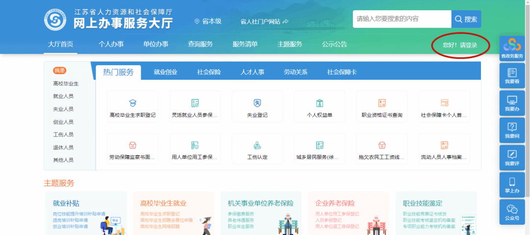
Task: Click 职业技能考核鉴定机构备案 link
Action: [x=429, y=220]
